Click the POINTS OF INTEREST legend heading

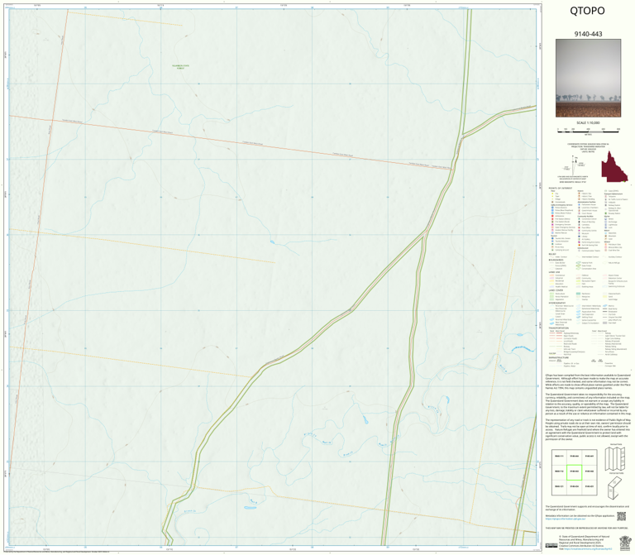(561, 189)
